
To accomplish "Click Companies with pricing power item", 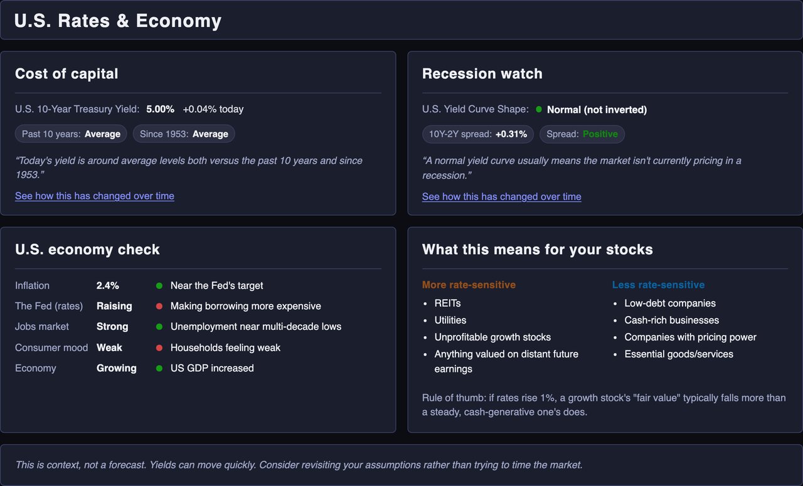I will coord(691,337).
